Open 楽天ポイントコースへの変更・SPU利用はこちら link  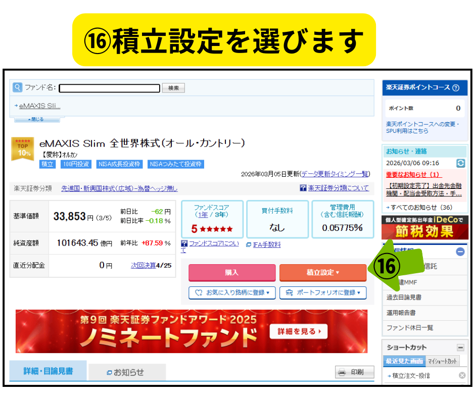[x=422, y=127]
